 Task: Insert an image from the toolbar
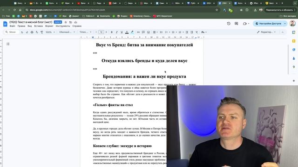(x=149, y=32)
